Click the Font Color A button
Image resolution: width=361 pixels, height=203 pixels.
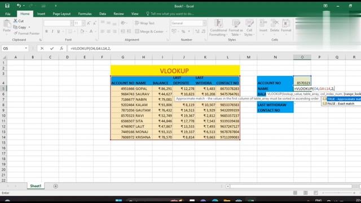click(x=91, y=32)
